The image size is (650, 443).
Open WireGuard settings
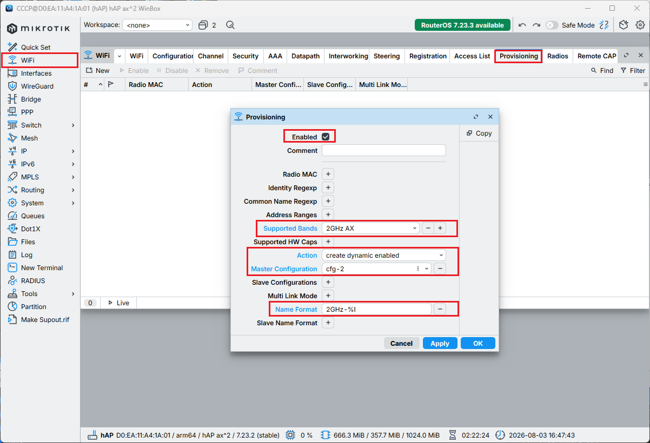coord(37,86)
